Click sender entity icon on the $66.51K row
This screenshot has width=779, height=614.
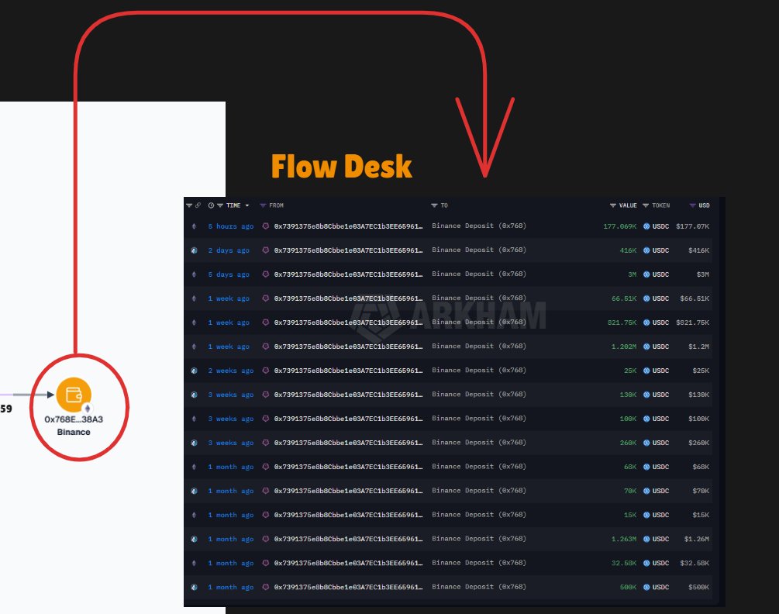(x=265, y=298)
